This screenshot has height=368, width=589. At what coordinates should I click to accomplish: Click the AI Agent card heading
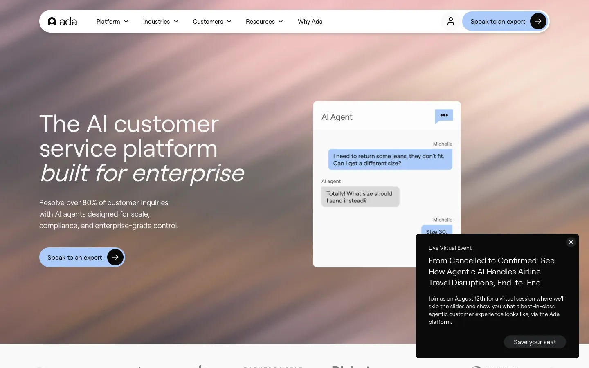pyautogui.click(x=337, y=117)
